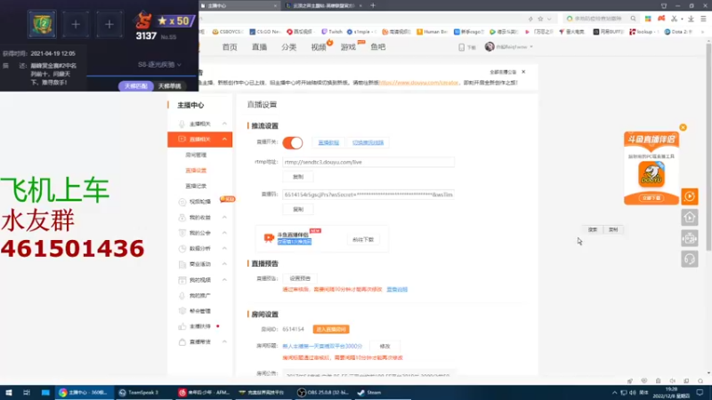Open the Twitch bookmark

332,32
